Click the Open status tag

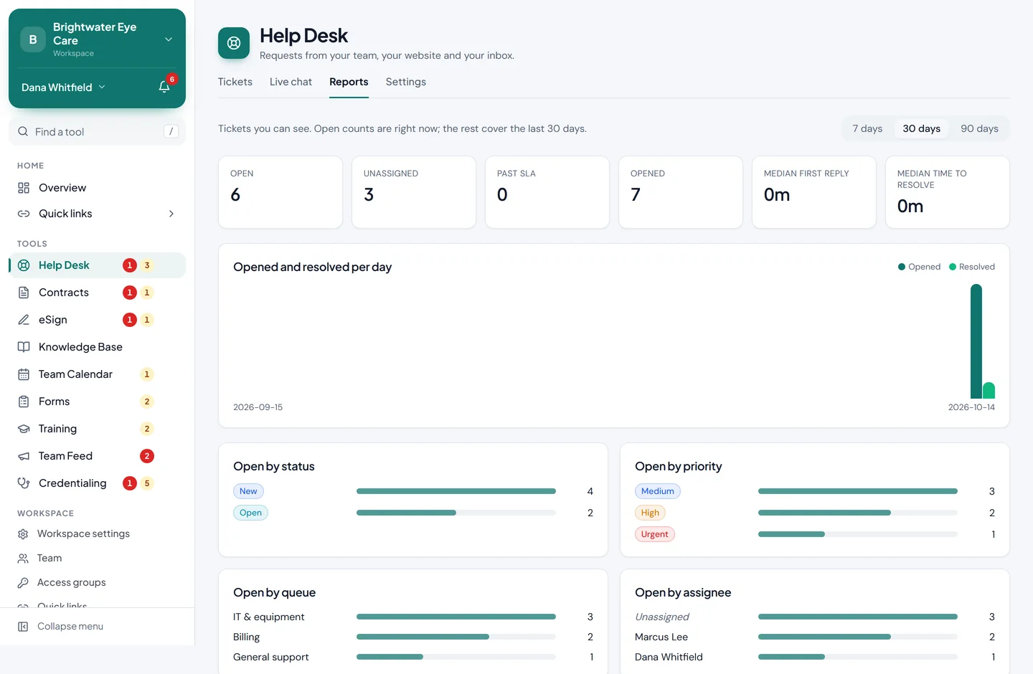tap(250, 513)
